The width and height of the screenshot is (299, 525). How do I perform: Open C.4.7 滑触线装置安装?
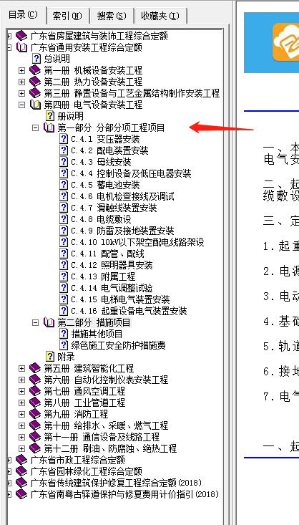tap(114, 208)
